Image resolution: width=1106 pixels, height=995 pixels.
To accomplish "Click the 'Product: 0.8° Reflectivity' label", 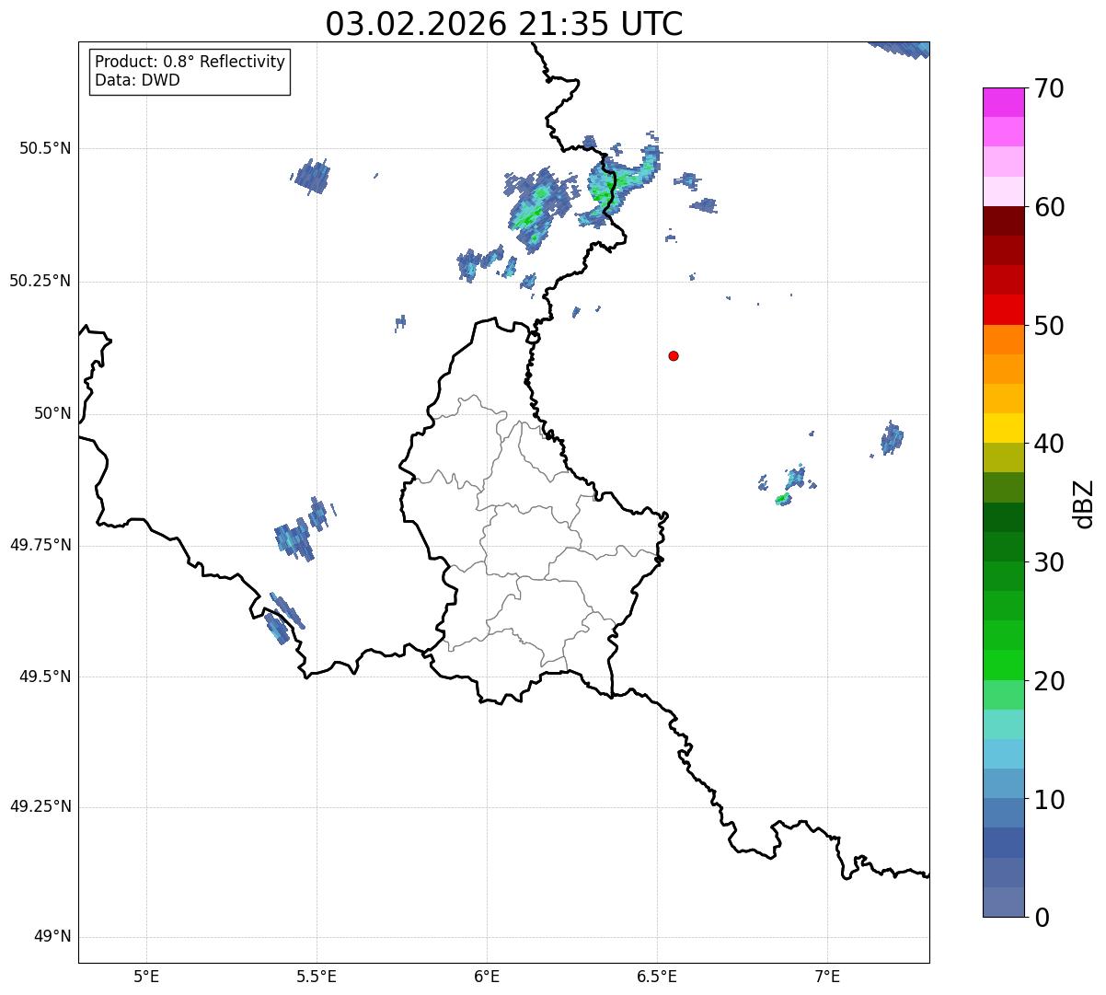I will pos(190,62).
